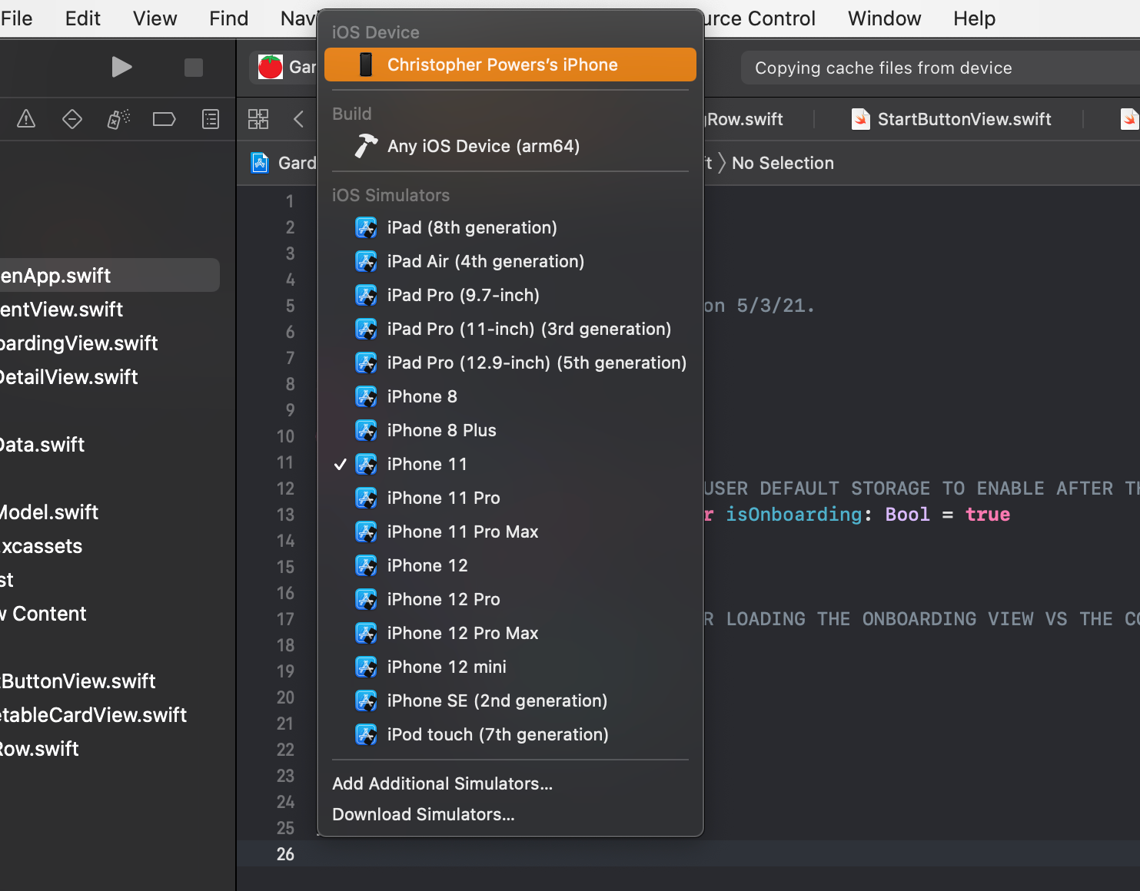Choose Any iOS Device (arm64)
The height and width of the screenshot is (891, 1140).
(x=510, y=146)
